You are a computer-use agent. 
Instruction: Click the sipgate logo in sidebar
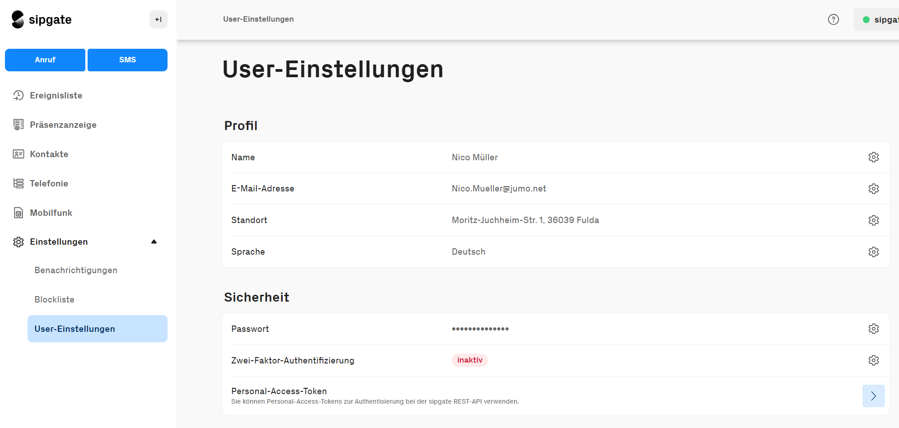click(x=42, y=19)
